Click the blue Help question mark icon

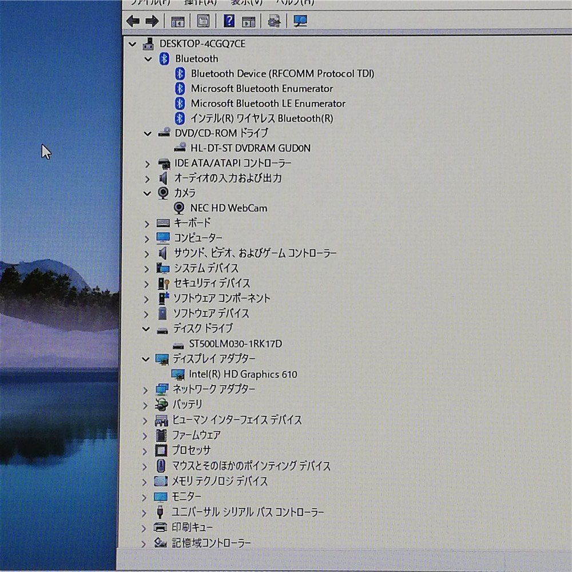click(x=229, y=22)
